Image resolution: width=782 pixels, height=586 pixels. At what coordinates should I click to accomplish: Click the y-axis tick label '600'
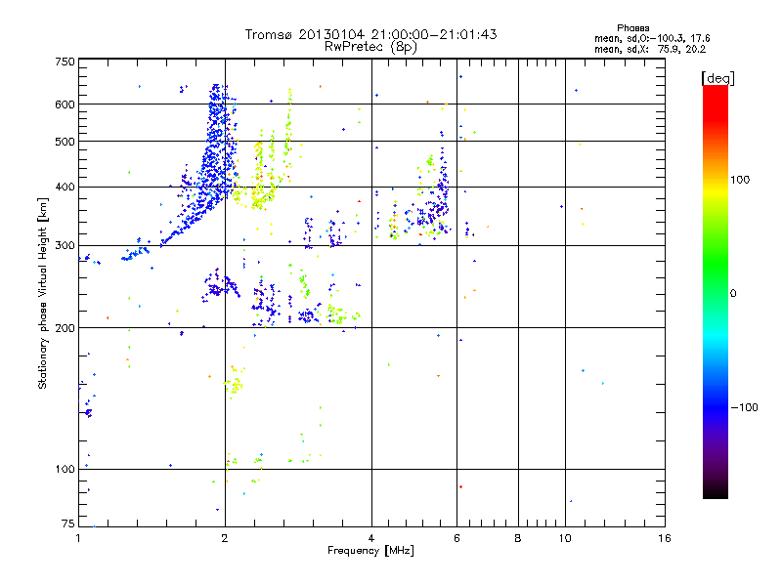point(65,105)
